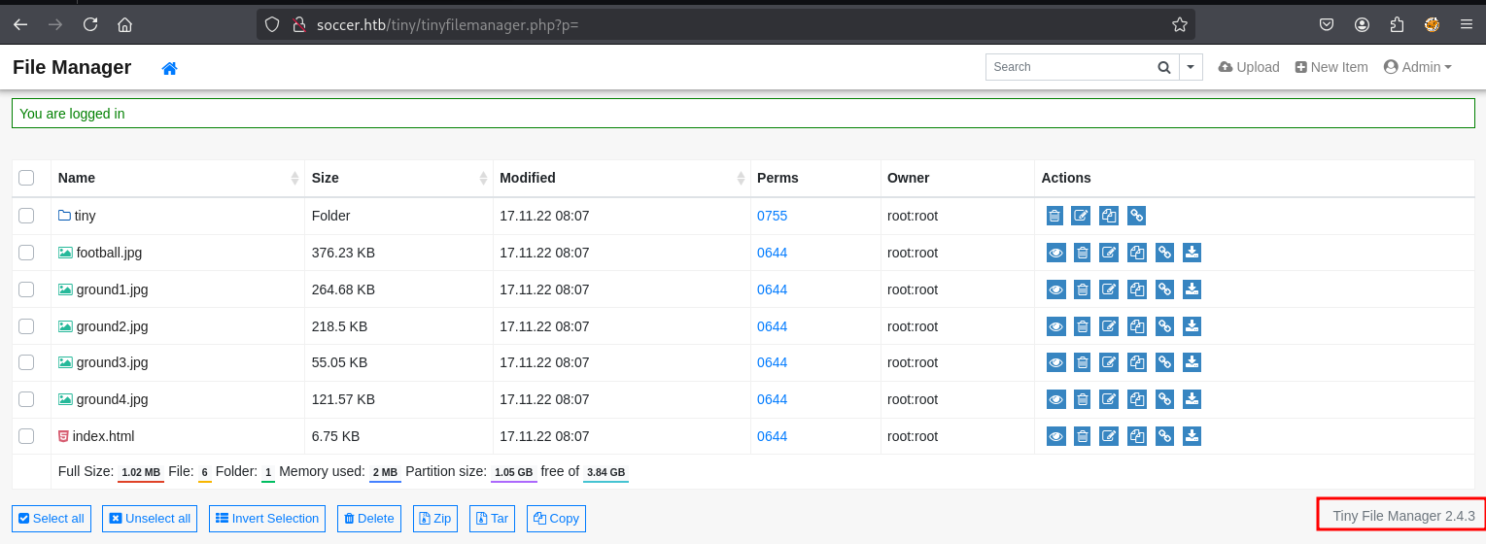Open direct link of ground2.jpg

(x=1164, y=326)
